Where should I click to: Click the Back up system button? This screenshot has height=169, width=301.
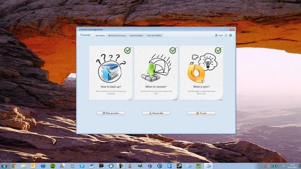tap(111, 113)
